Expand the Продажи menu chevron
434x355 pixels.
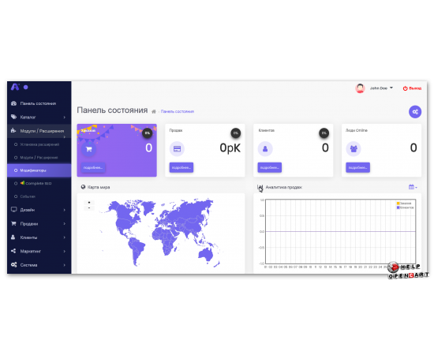pyautogui.click(x=65, y=223)
